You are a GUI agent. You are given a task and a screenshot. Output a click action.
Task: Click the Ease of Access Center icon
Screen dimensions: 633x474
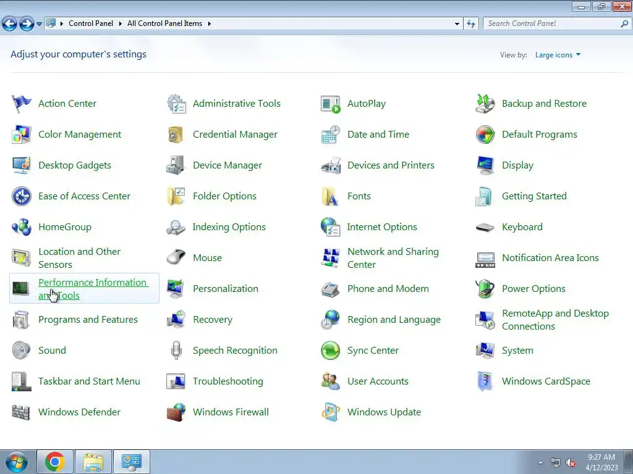(21, 196)
